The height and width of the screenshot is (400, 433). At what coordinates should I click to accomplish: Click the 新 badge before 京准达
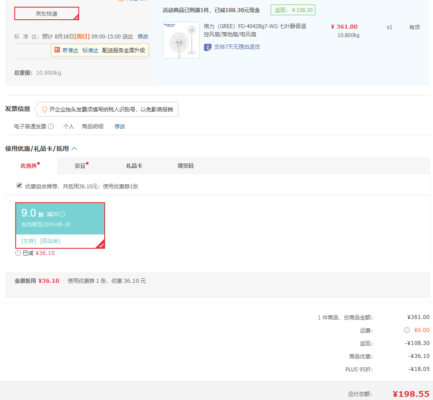(57, 50)
